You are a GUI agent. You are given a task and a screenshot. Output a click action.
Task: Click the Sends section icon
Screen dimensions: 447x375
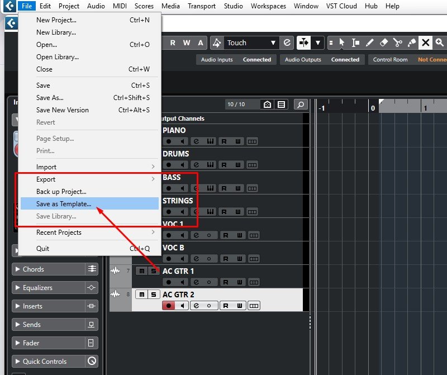(x=92, y=324)
